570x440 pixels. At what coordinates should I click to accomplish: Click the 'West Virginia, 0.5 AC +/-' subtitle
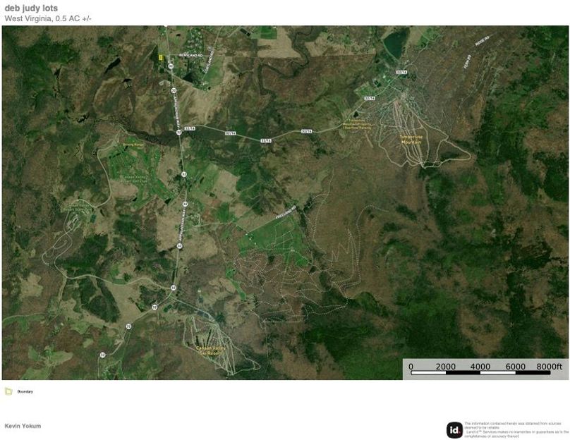pos(48,18)
